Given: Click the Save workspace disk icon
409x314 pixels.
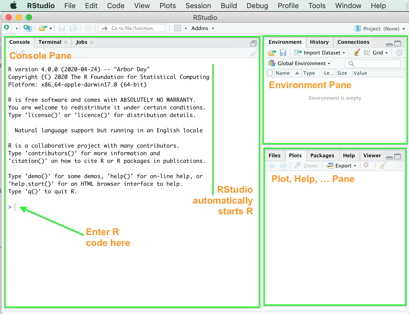Looking at the screenshot, I should pyautogui.click(x=283, y=53).
